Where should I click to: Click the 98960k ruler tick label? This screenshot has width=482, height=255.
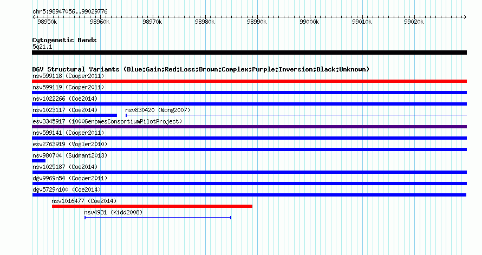click(100, 22)
